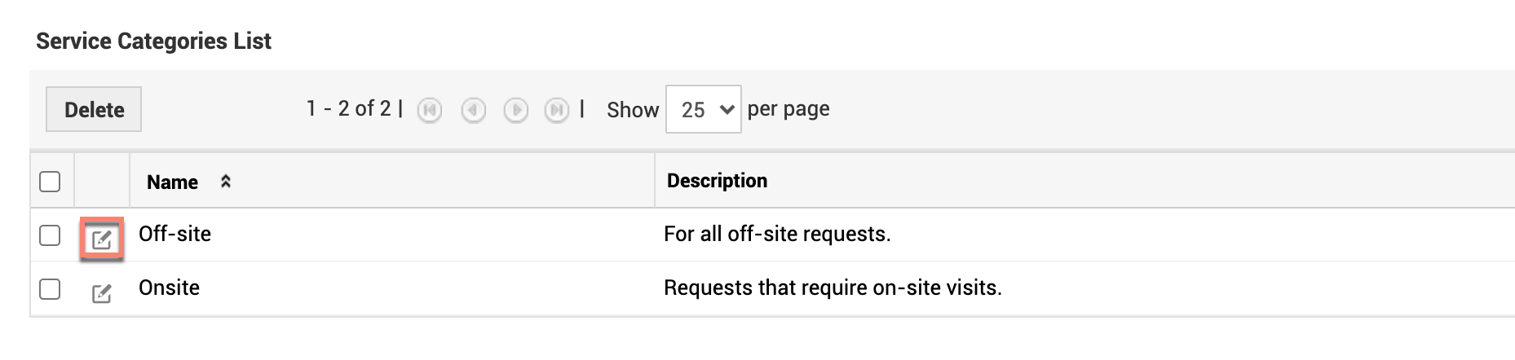
Task: Go to next page of list
Action: tap(515, 110)
